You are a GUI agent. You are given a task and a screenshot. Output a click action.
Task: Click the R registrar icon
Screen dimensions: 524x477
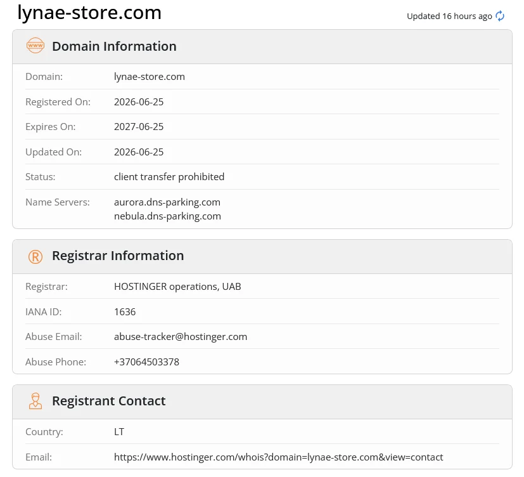point(35,256)
